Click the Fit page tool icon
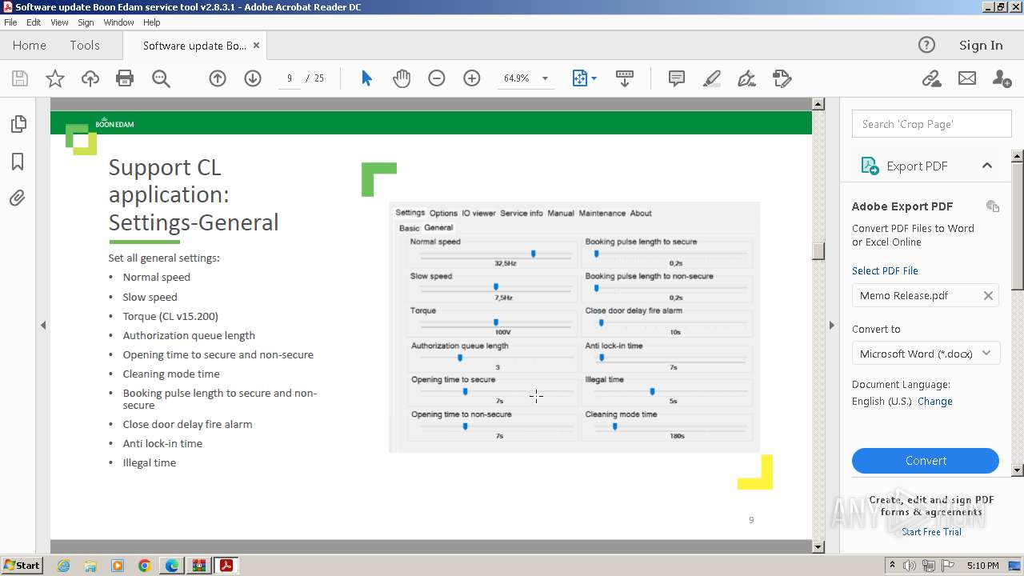Screen dimensions: 1024x576 pos(580,78)
